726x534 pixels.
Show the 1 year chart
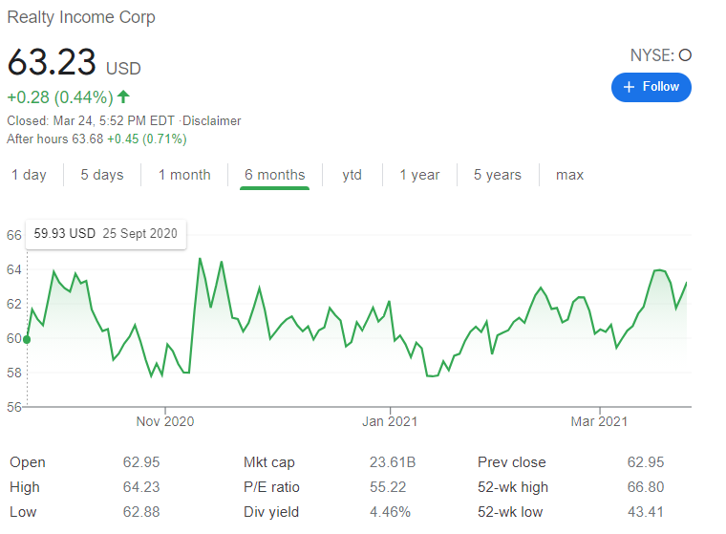(x=419, y=175)
